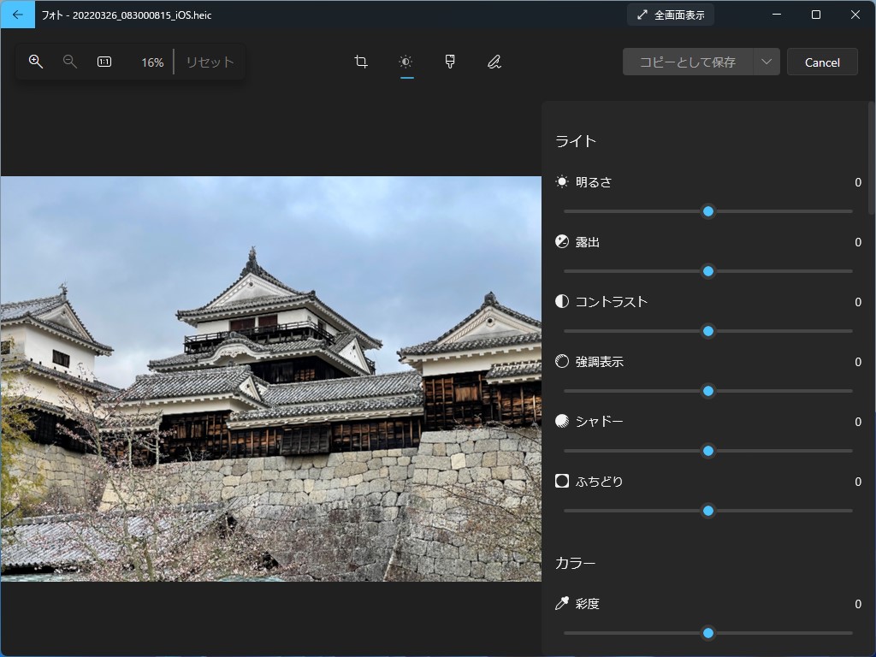876x657 pixels.
Task: Click the コントラスト slider handle
Action: (708, 331)
